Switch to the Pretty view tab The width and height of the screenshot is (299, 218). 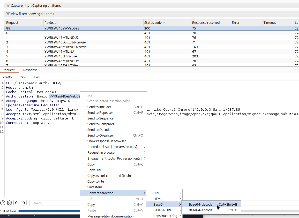pos(7,77)
